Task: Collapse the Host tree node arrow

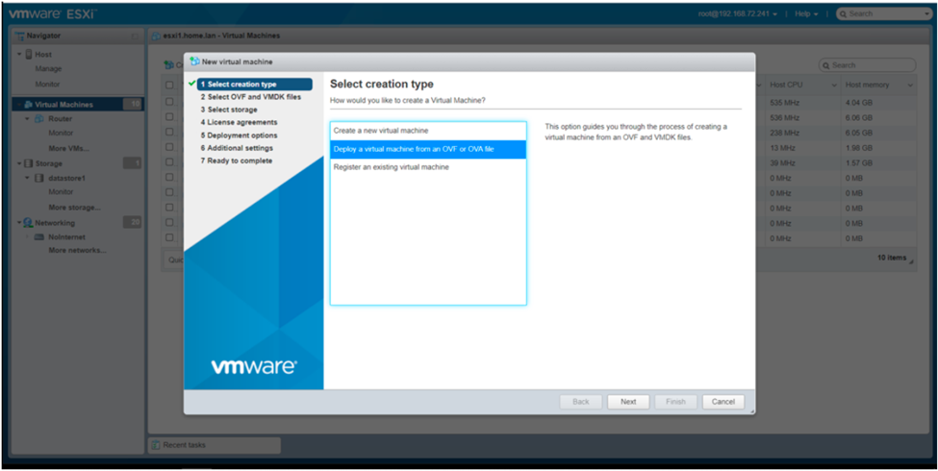Action: (x=20, y=55)
